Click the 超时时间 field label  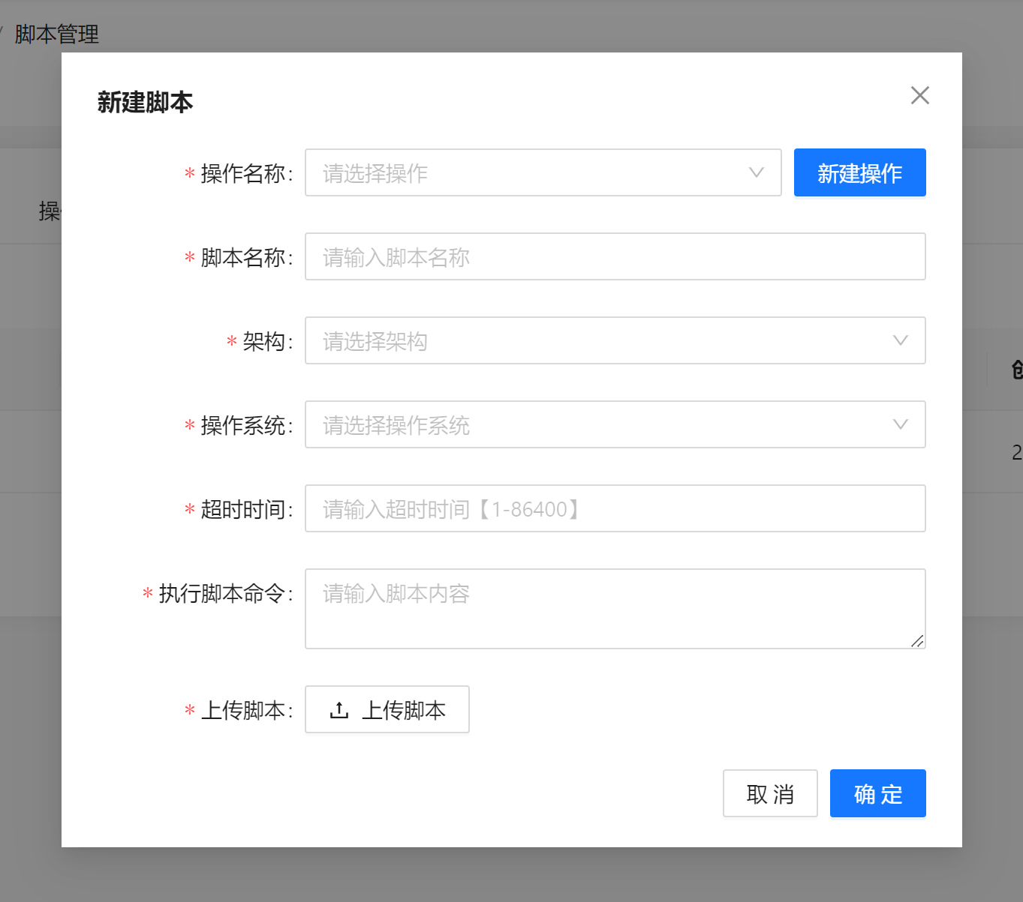243,510
